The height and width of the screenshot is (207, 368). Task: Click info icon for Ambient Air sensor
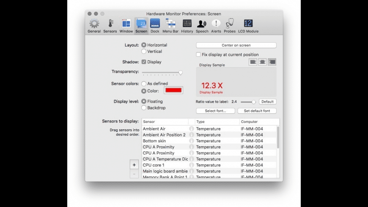tap(192, 129)
